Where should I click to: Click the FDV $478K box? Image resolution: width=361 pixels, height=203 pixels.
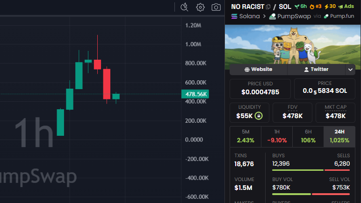[x=292, y=112]
